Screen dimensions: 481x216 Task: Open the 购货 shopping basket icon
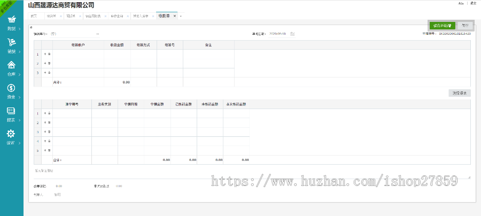pyautogui.click(x=11, y=20)
